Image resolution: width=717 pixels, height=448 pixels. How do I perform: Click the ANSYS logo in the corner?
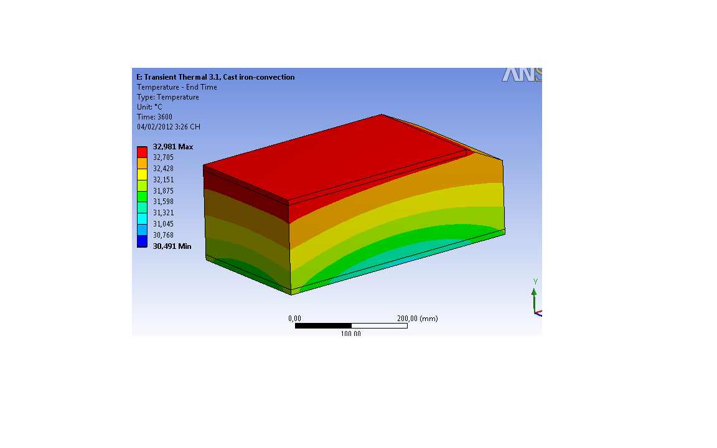tap(522, 74)
